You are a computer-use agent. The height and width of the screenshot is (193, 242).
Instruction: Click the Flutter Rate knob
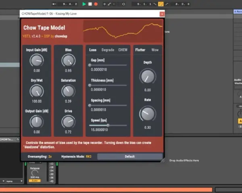click(148, 113)
